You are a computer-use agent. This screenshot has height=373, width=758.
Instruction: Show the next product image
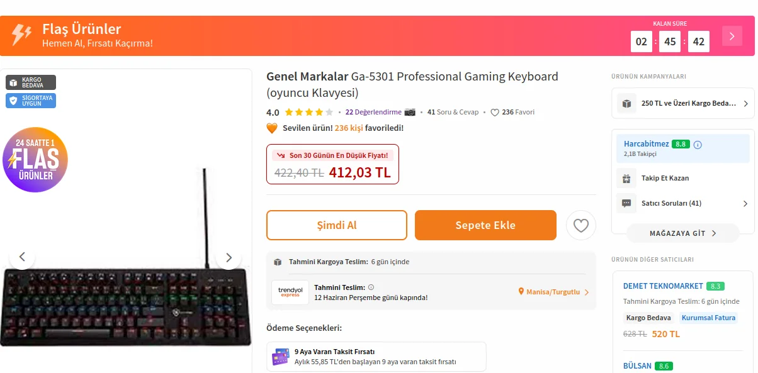coord(229,257)
